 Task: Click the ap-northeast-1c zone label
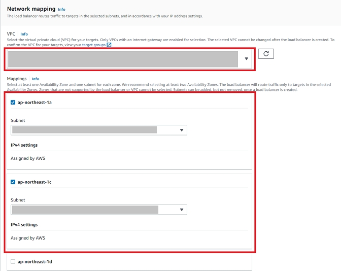(35, 182)
